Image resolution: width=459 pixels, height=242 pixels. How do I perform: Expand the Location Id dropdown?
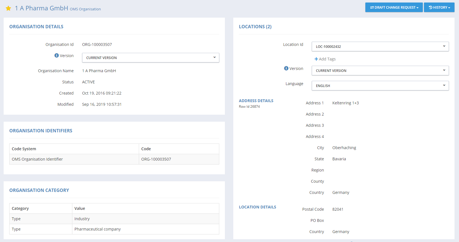click(x=380, y=46)
